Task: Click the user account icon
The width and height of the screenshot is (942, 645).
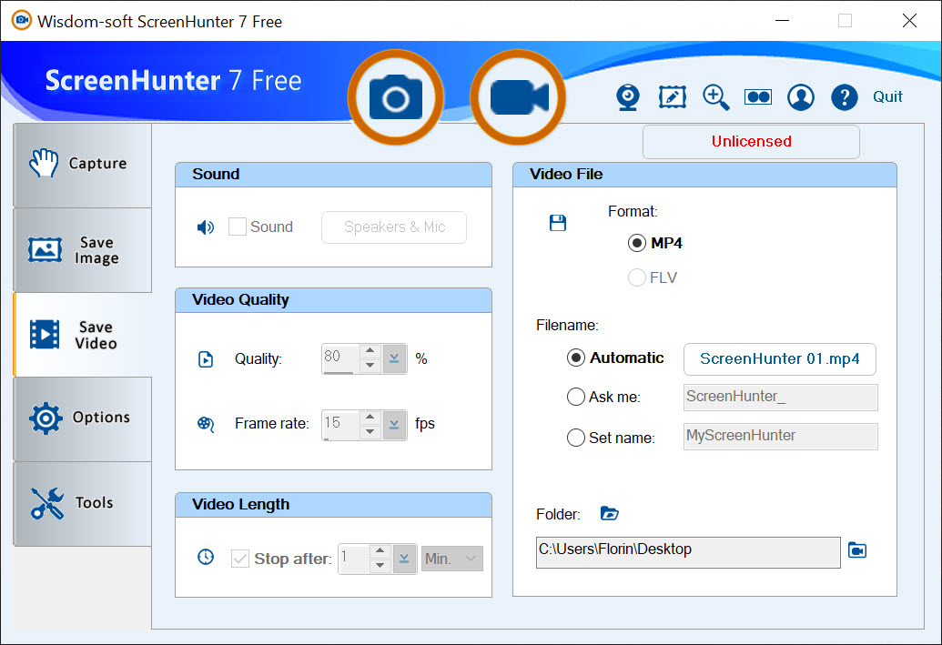Action: (x=801, y=97)
